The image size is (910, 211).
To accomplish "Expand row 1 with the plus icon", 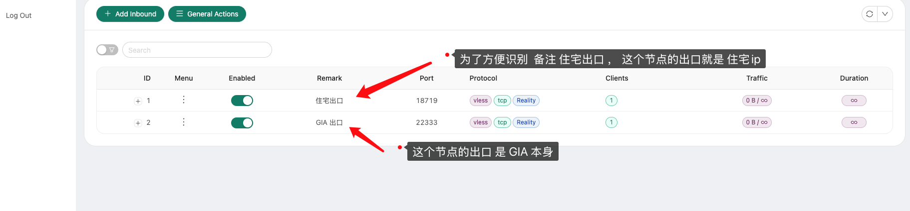I will point(138,101).
